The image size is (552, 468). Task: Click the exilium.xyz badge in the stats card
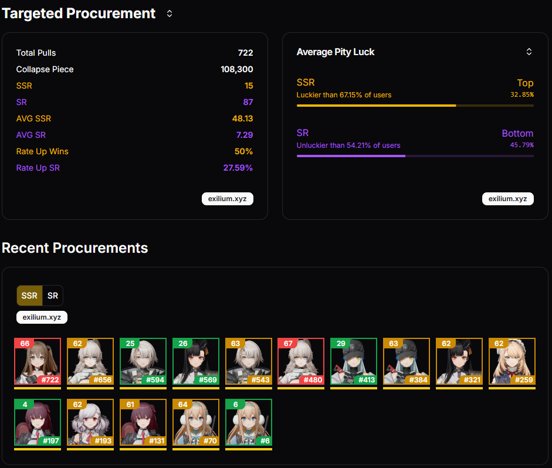pos(228,199)
